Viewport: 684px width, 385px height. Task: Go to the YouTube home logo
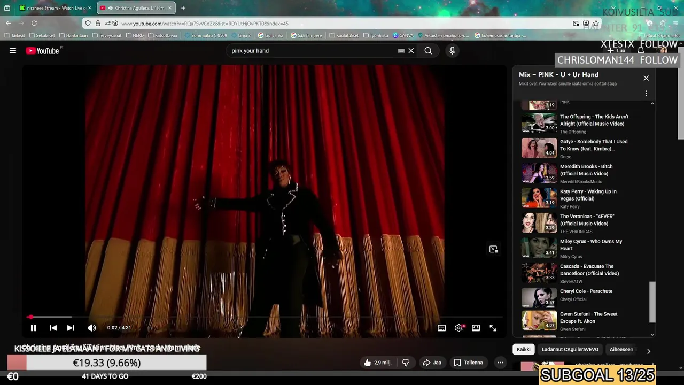[42, 51]
